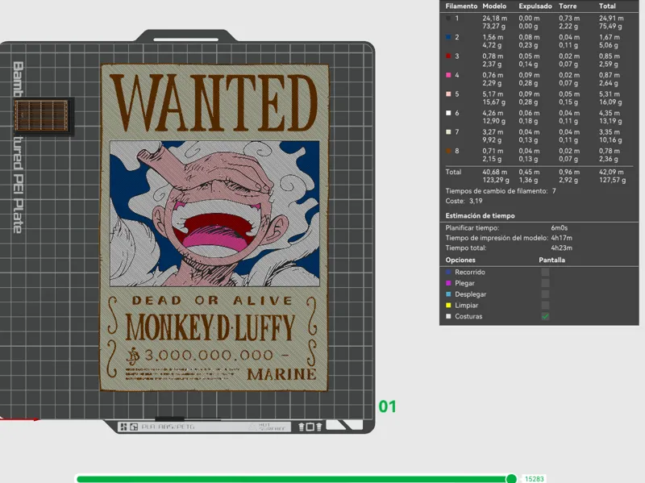Click the Tiempo total 4h23m value
Screen dimensions: 645x483
(561, 248)
